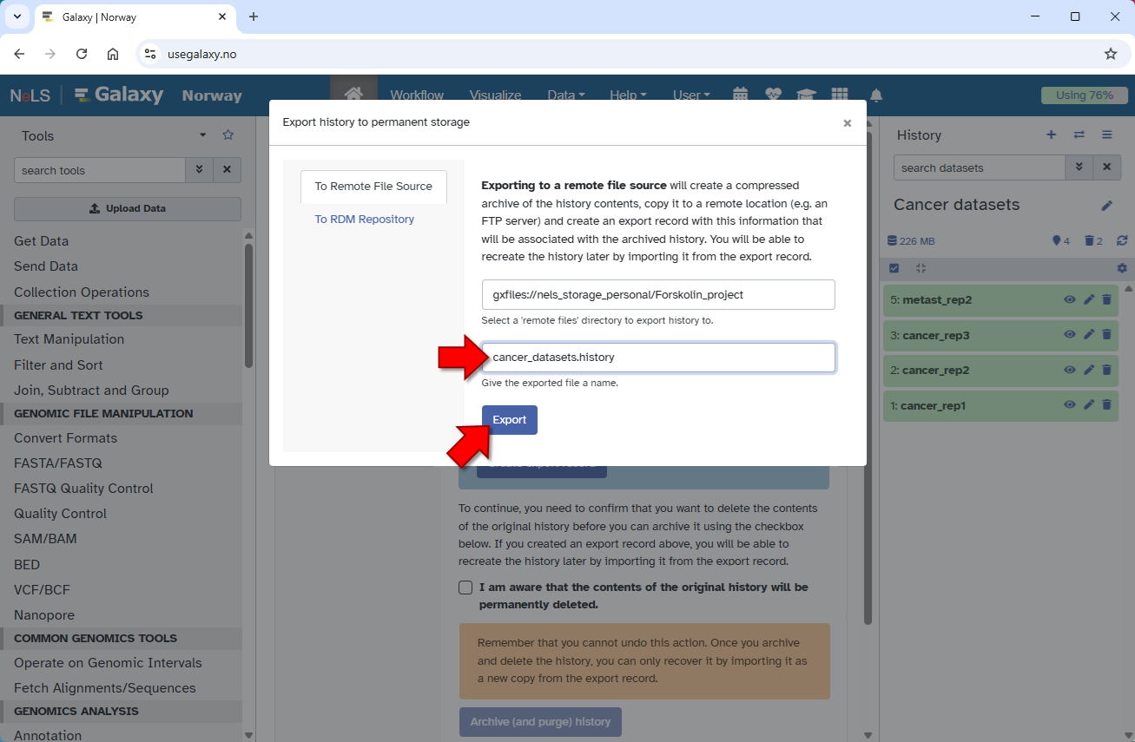Toggle select-all checkbox in history panel

pyautogui.click(x=894, y=268)
